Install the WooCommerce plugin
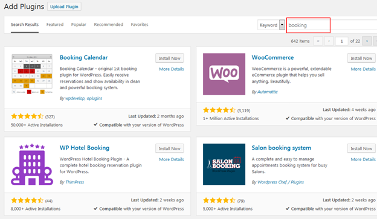Image resolution: width=377 pixels, height=219 pixels. click(x=361, y=58)
